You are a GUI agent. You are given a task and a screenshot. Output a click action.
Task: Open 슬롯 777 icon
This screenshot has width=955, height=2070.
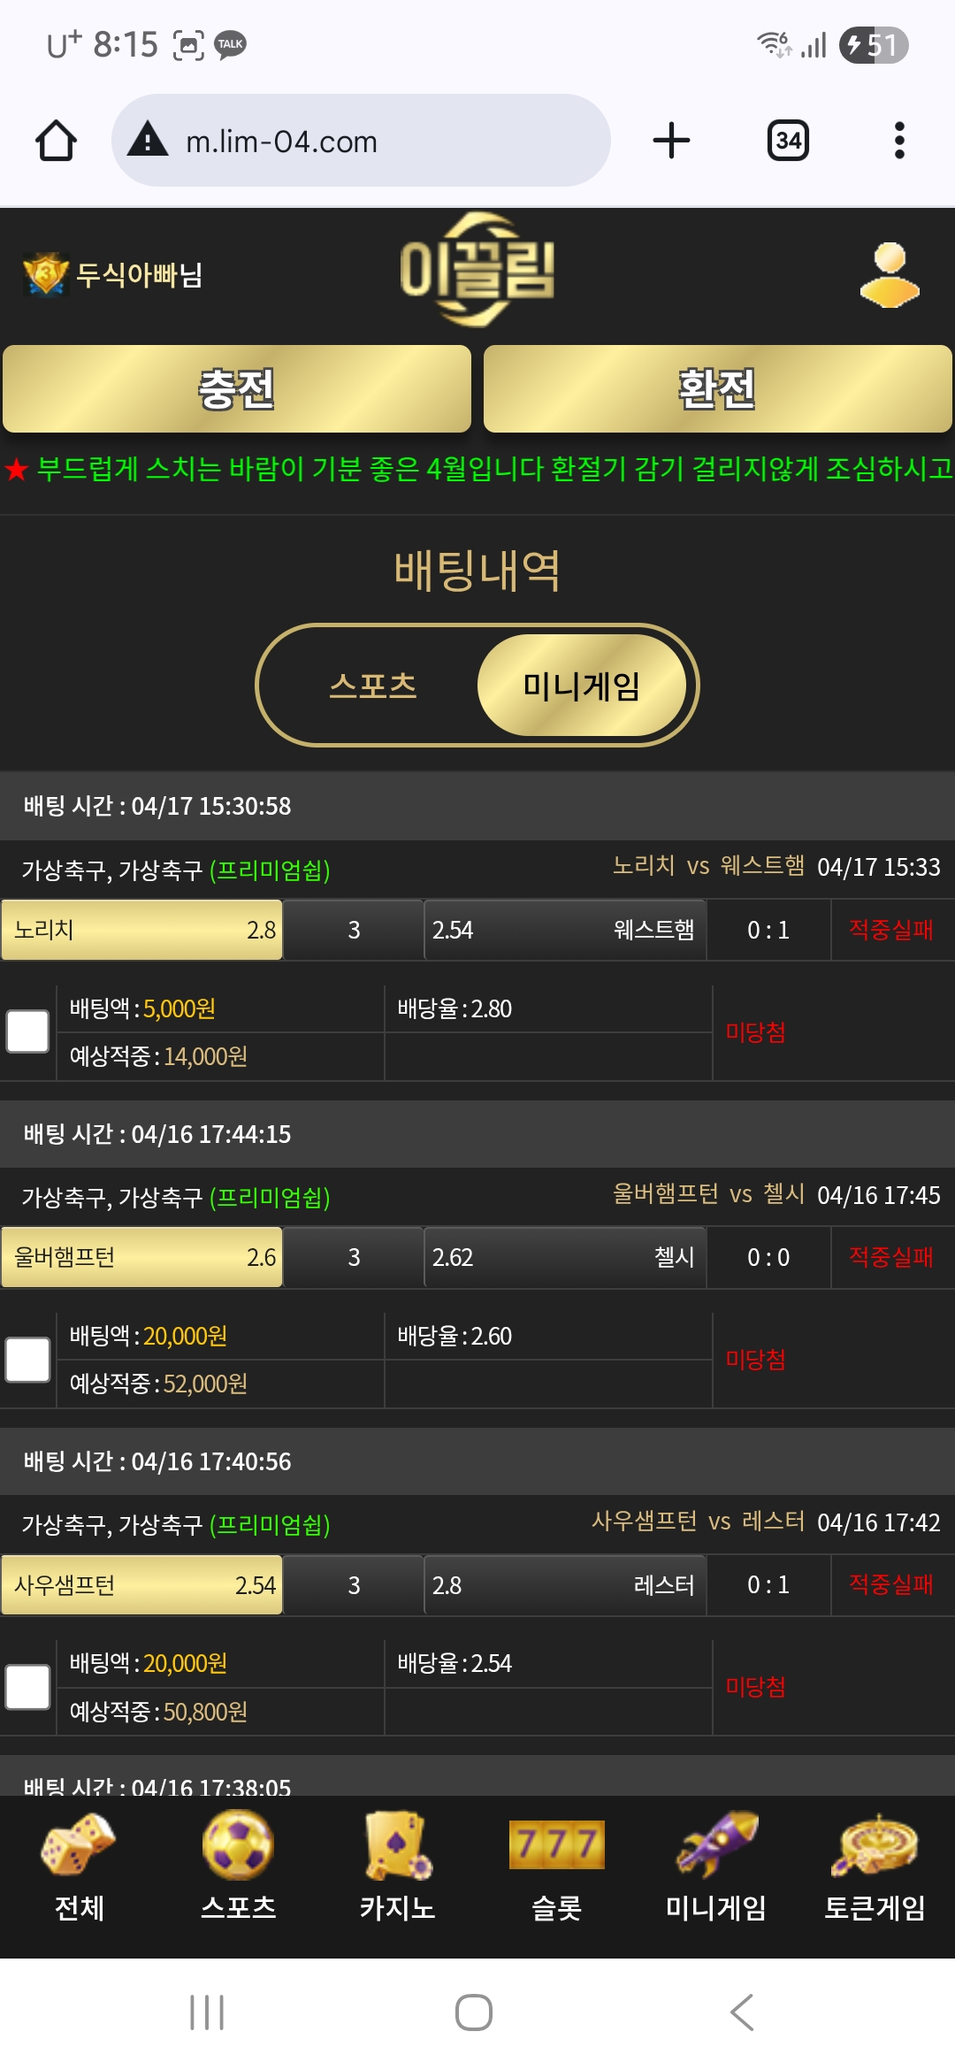557,1844
